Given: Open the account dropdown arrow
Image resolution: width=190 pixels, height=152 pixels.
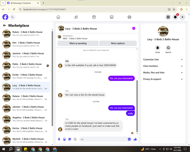Looking at the screenshot, I should 182,17.
